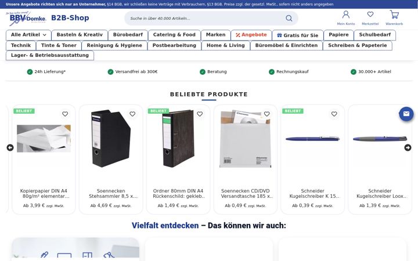
Task: Open the Warenkorb cart icon
Action: pos(394,14)
